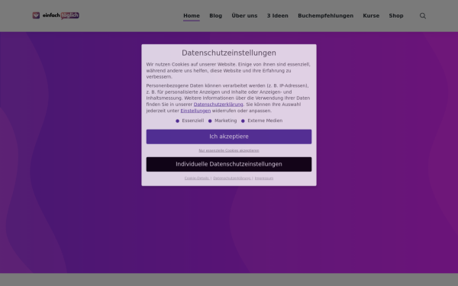Open the Cookie-Details footer link
This screenshot has width=458, height=286.
point(197,178)
